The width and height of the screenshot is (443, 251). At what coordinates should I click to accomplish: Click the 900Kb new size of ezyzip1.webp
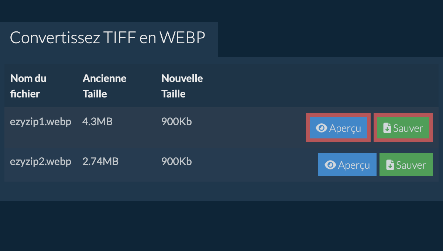176,121
